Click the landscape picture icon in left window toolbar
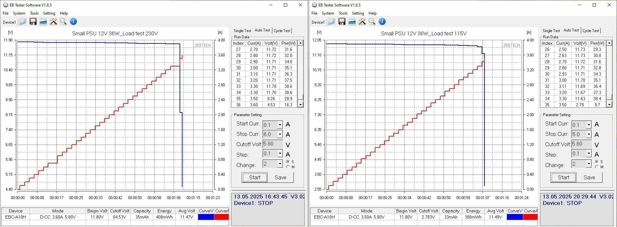The image size is (617, 227). 43,22
